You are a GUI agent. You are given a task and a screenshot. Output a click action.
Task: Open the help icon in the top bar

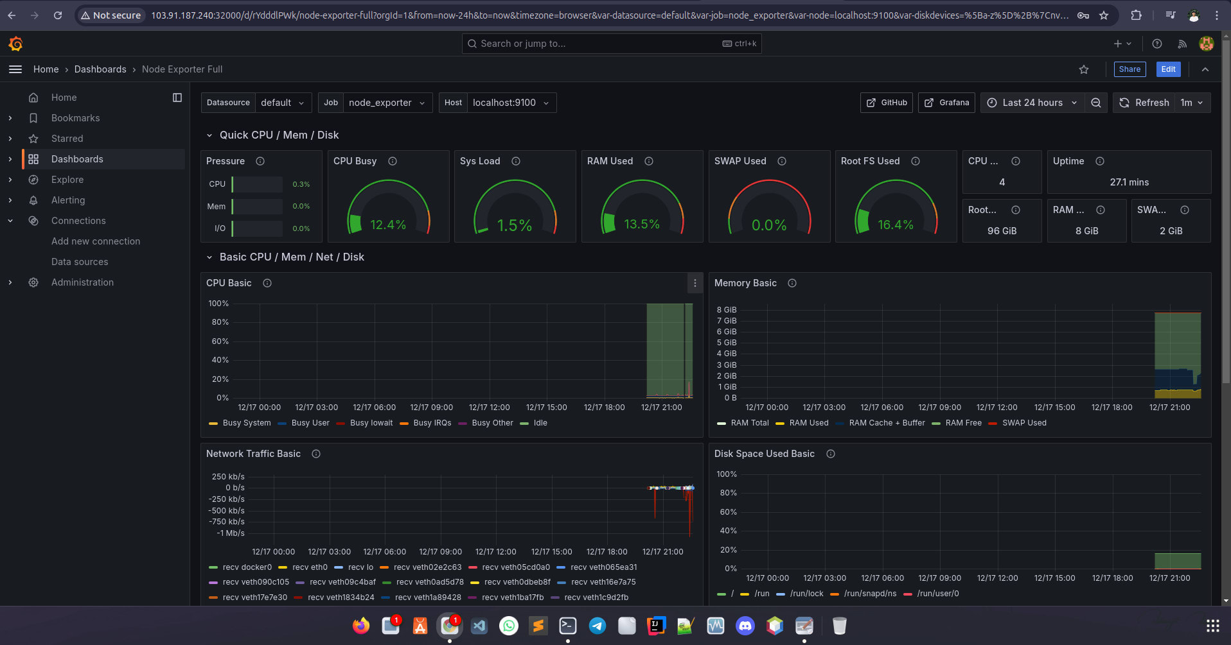point(1157,44)
